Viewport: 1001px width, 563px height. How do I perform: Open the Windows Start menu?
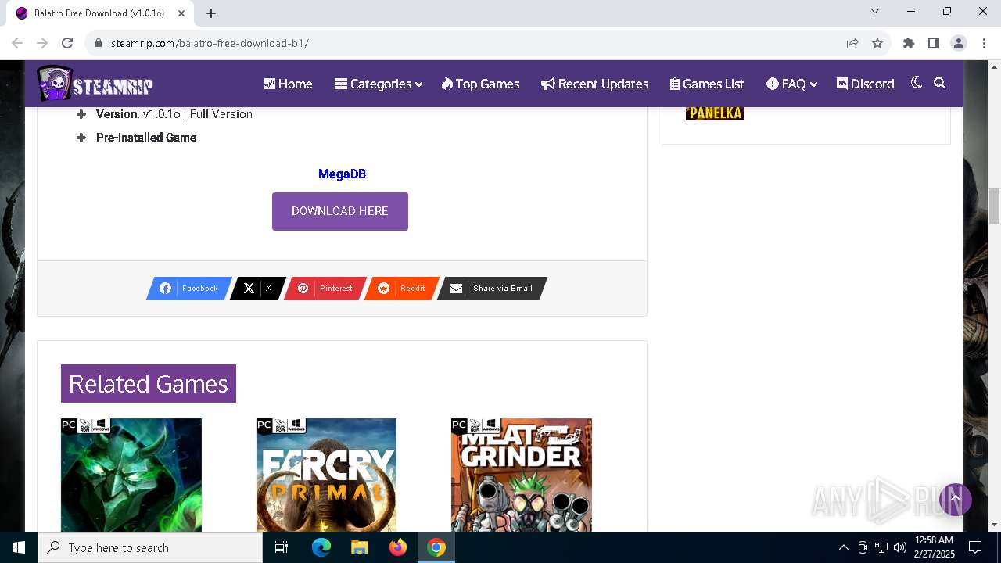coord(19,547)
